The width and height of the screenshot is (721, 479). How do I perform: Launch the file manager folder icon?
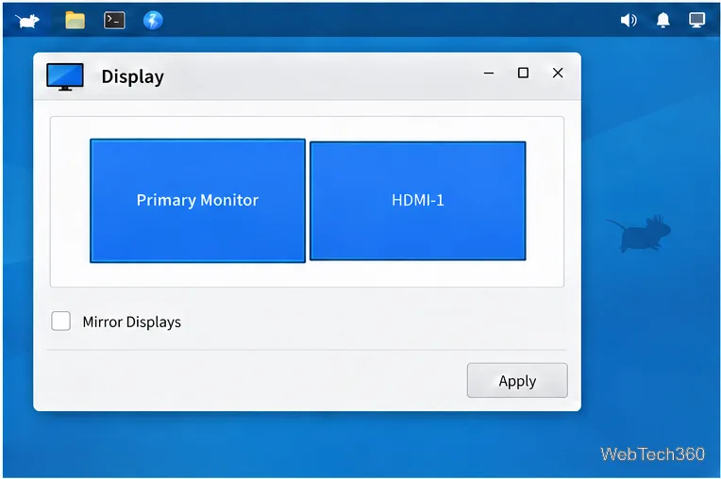pos(75,20)
